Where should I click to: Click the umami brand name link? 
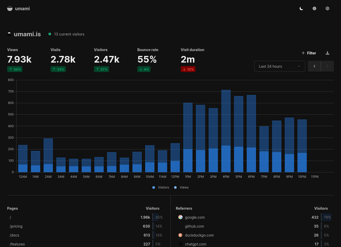pos(22,8)
